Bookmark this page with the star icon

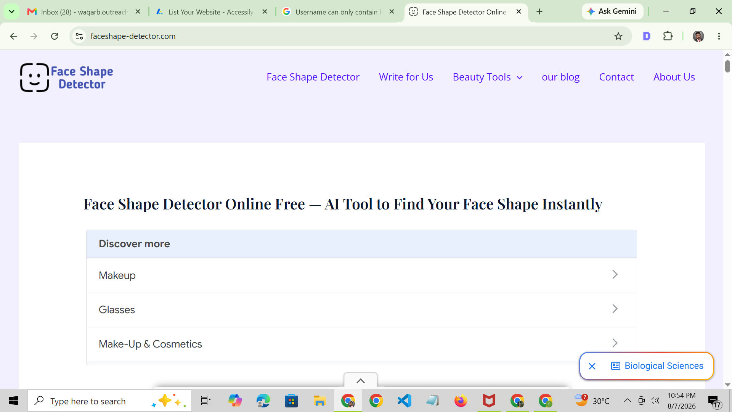tap(618, 36)
